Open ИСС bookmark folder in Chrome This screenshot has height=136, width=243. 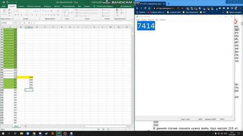(x=203, y=12)
